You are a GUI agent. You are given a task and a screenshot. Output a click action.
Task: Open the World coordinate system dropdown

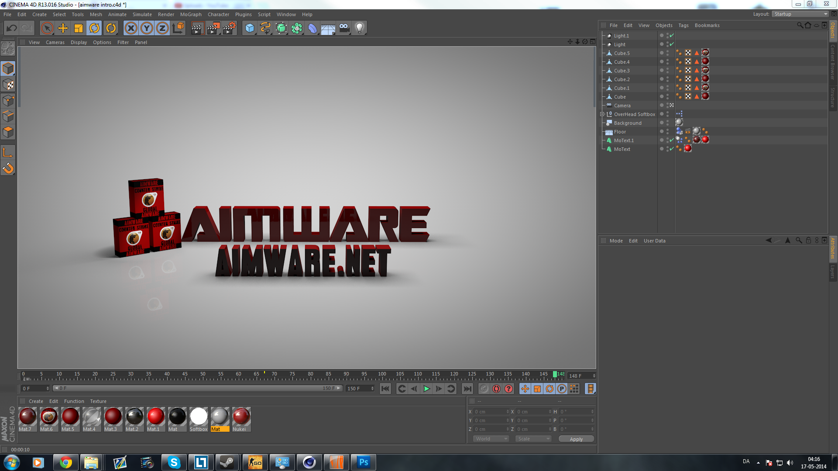tap(491, 439)
